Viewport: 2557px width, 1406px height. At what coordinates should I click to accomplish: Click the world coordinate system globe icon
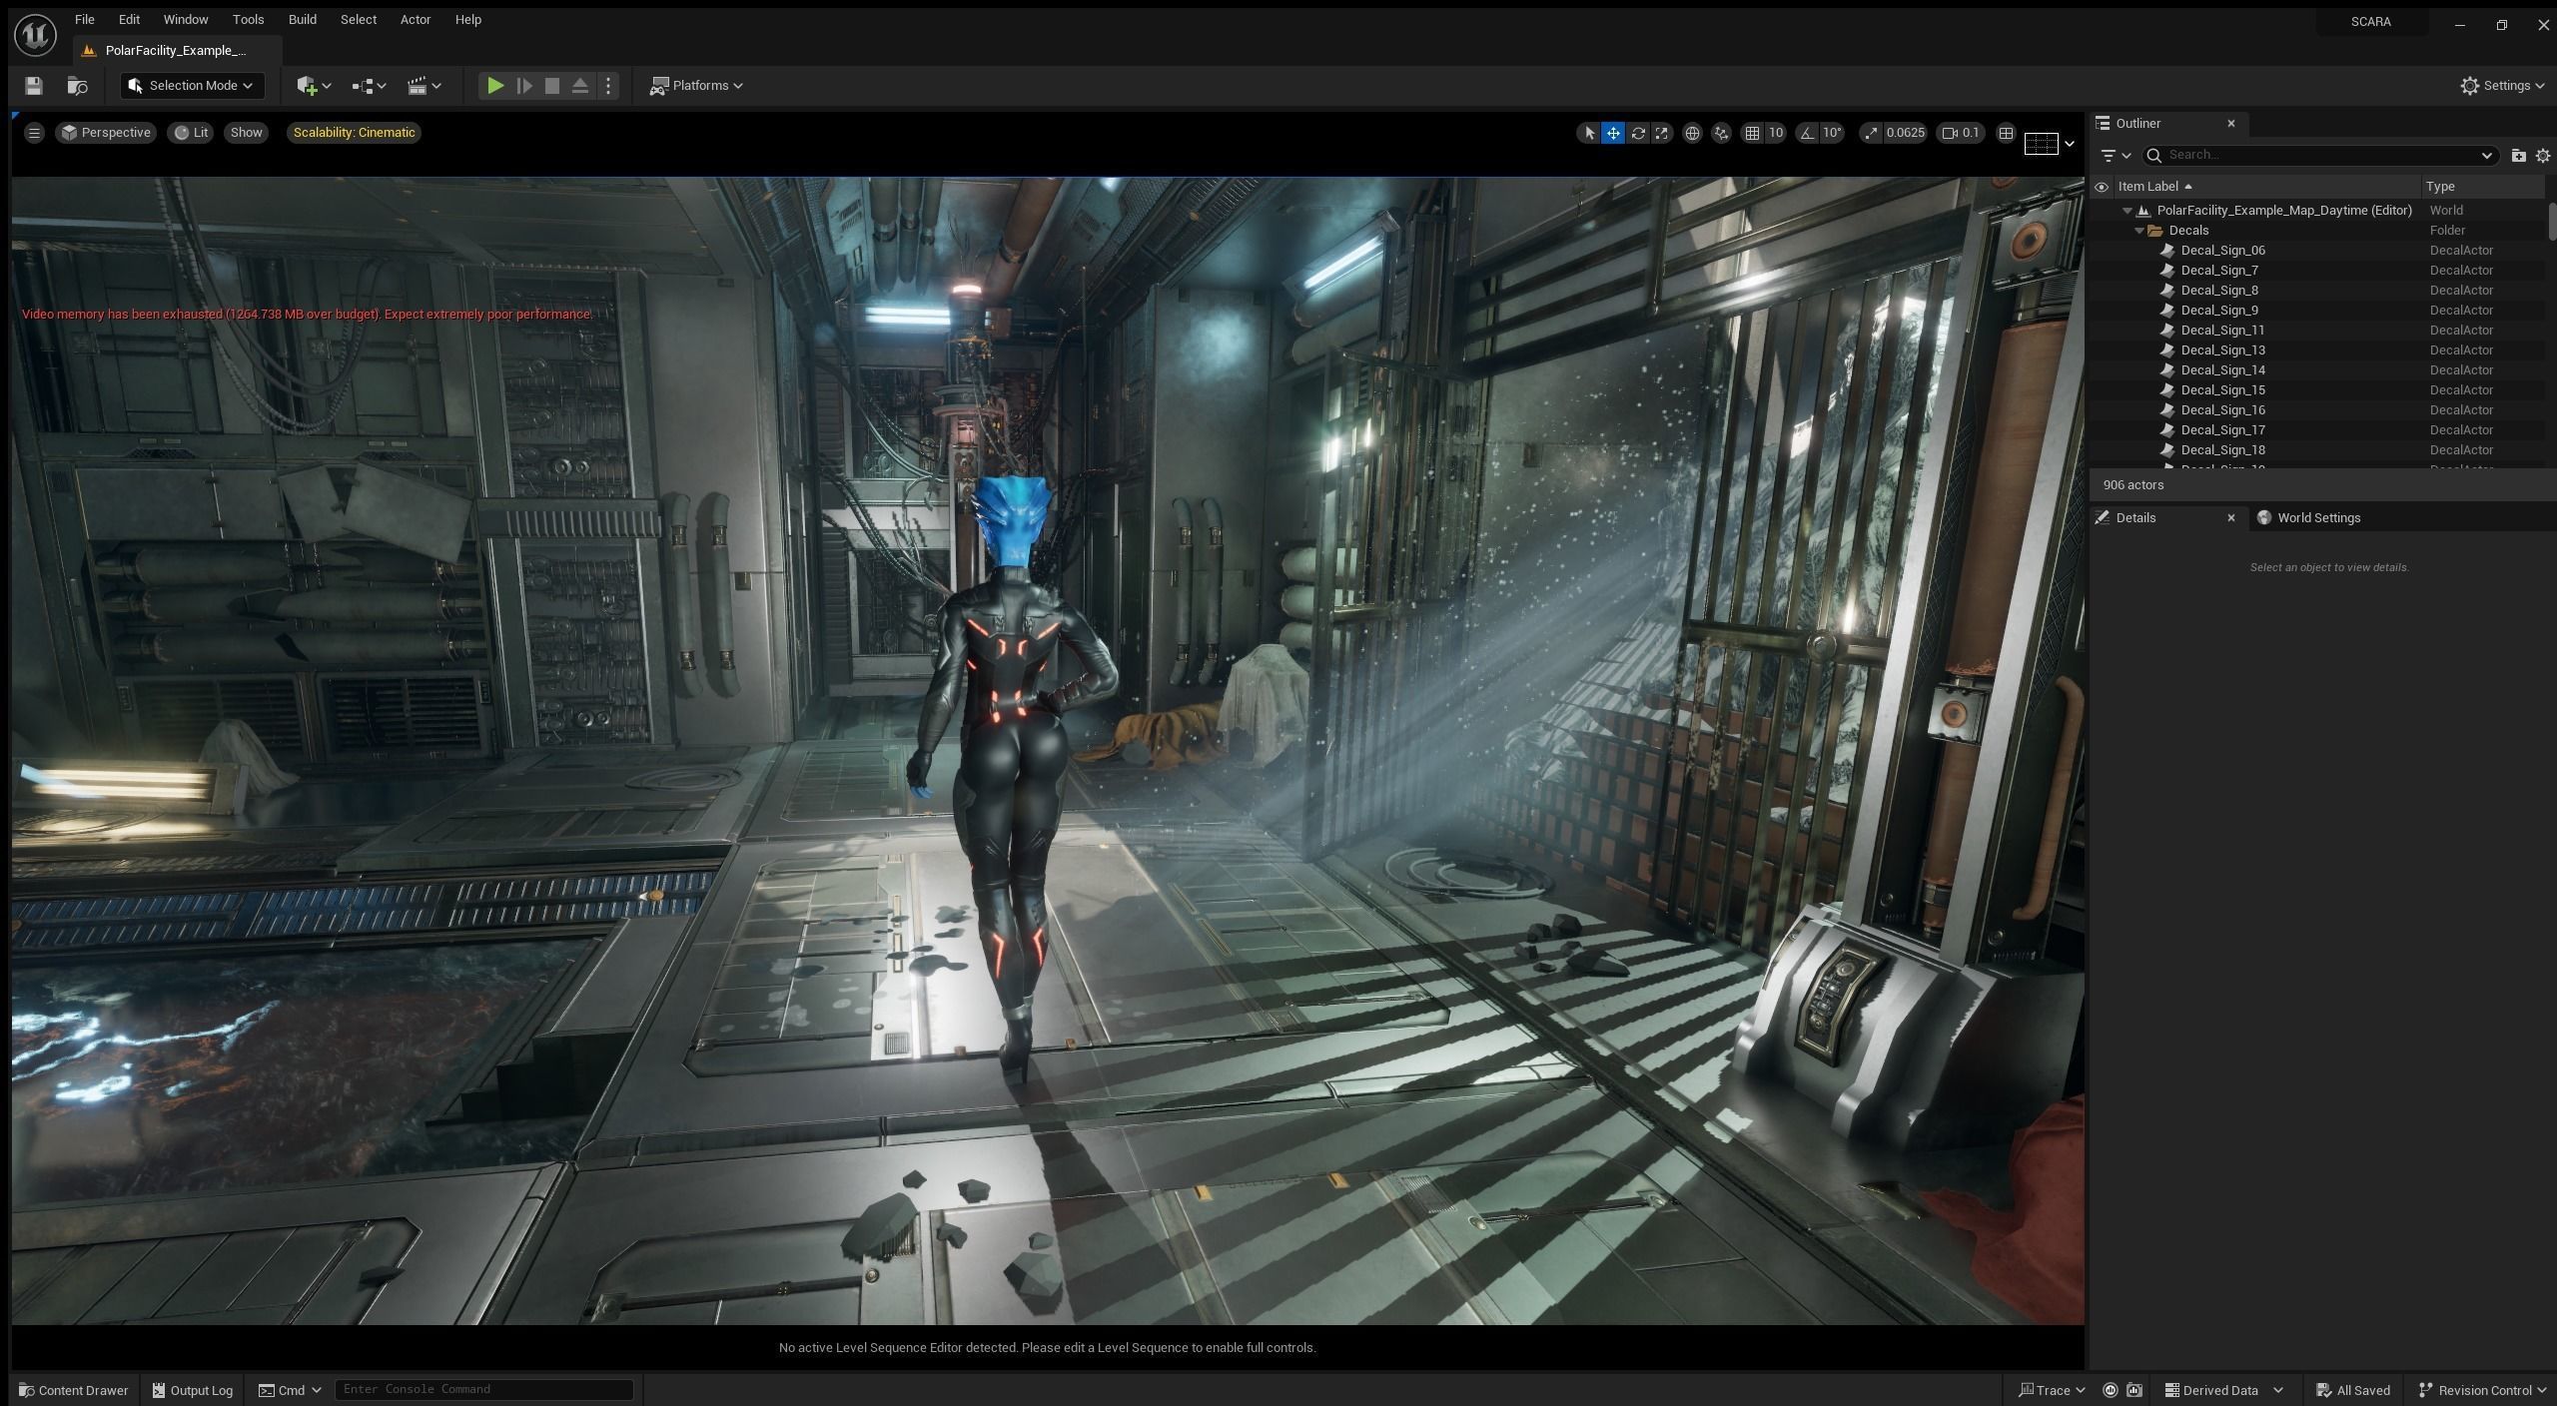point(1692,133)
